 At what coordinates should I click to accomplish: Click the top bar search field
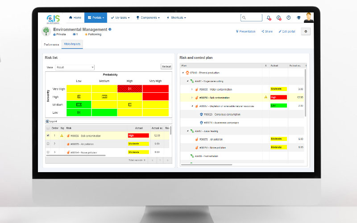(252, 18)
